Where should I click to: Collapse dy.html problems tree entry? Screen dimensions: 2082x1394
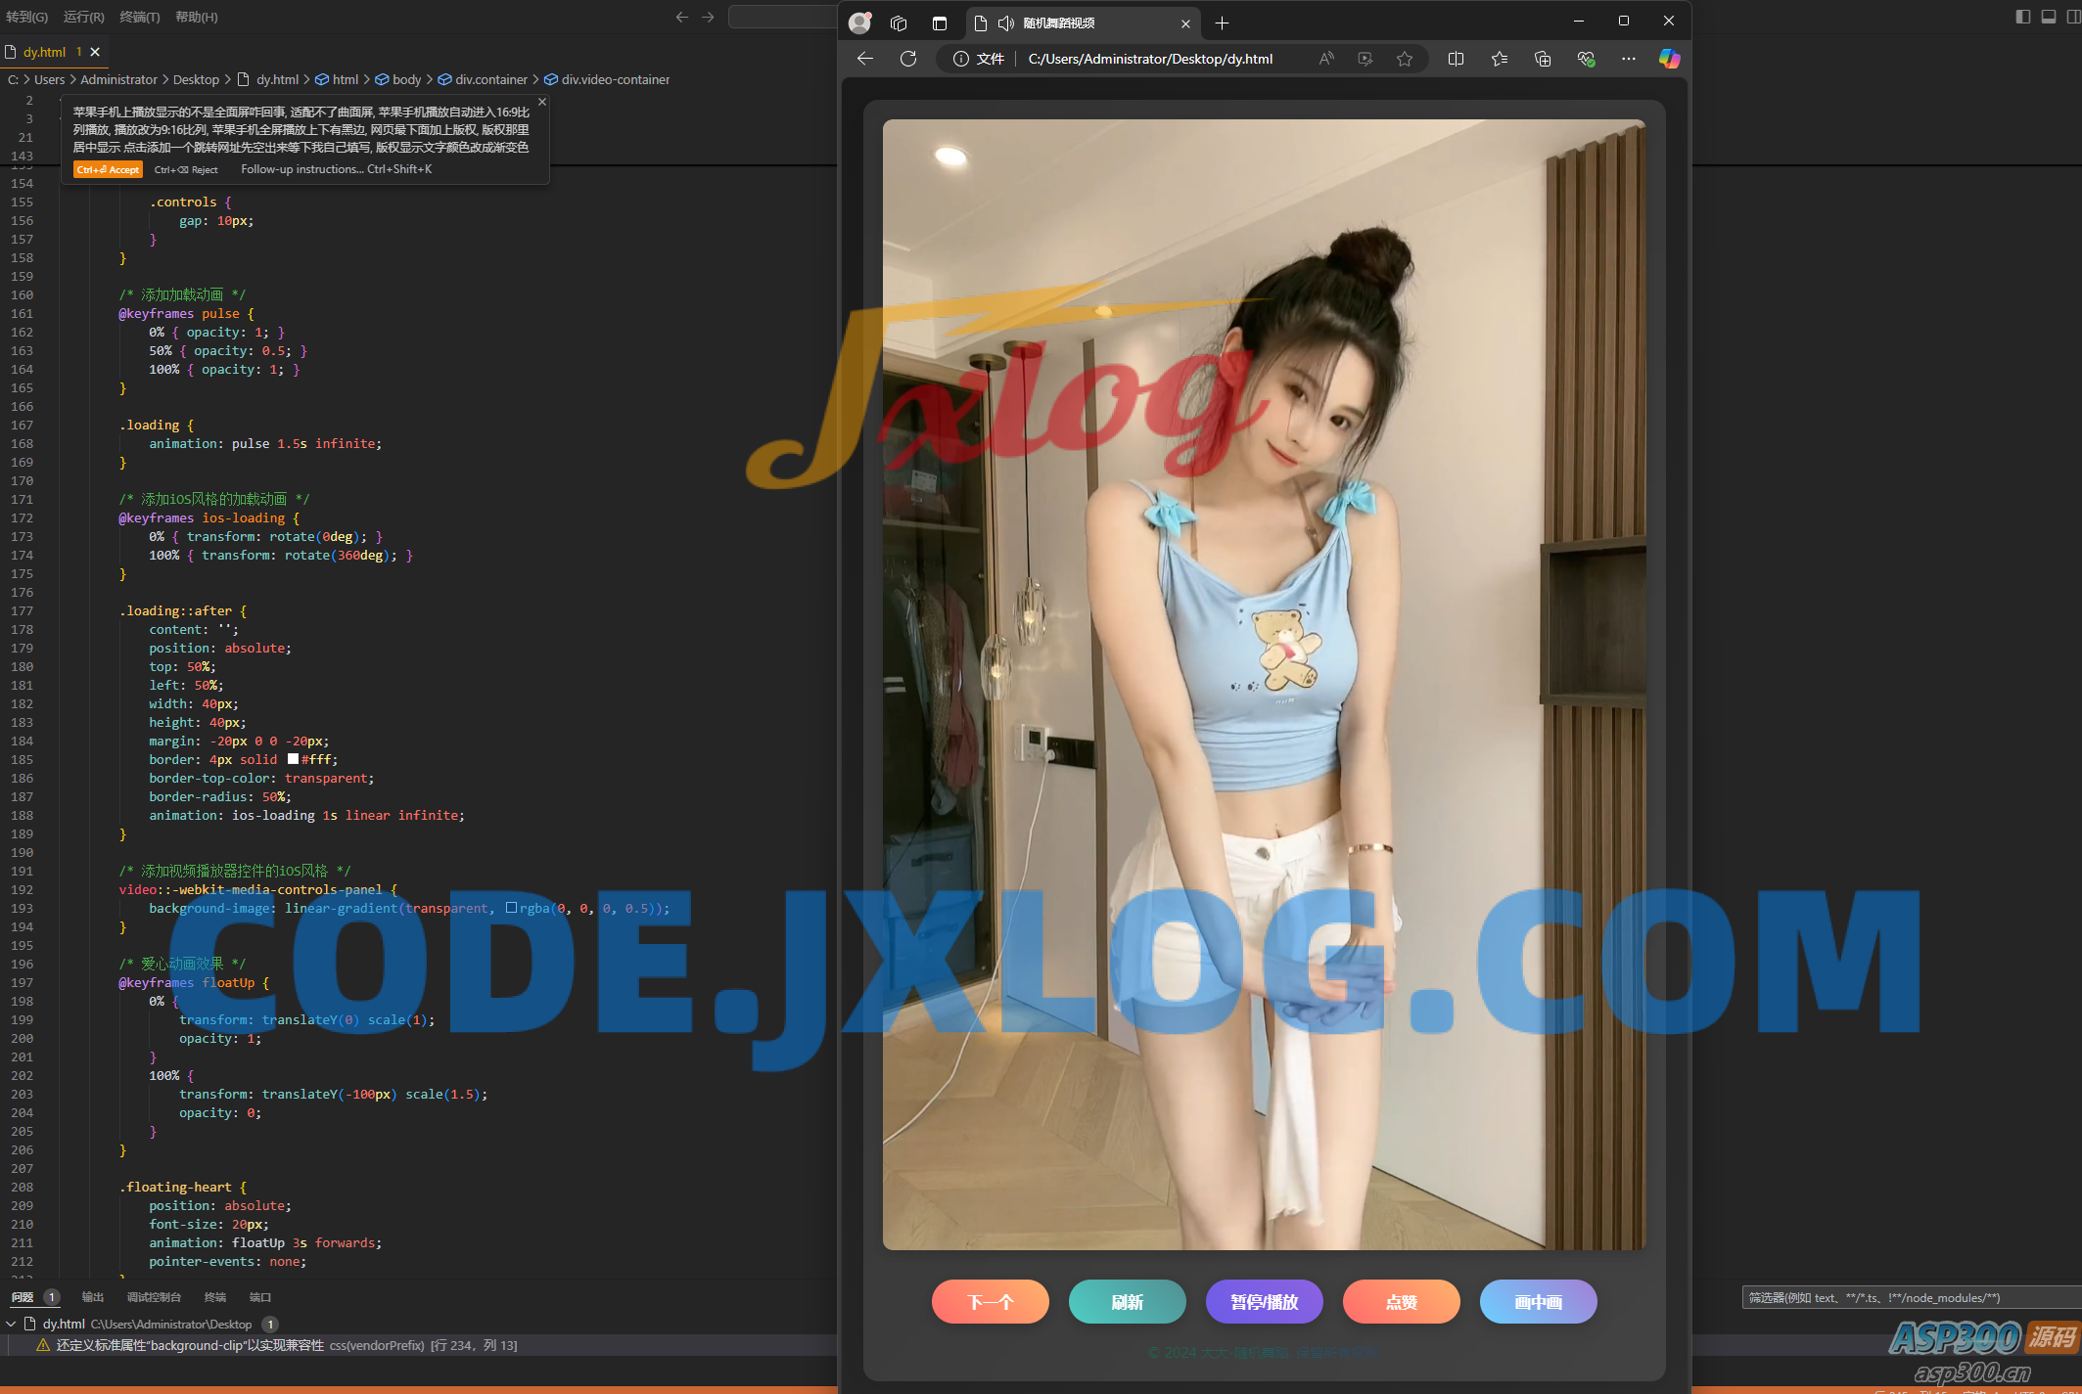[x=12, y=1324]
